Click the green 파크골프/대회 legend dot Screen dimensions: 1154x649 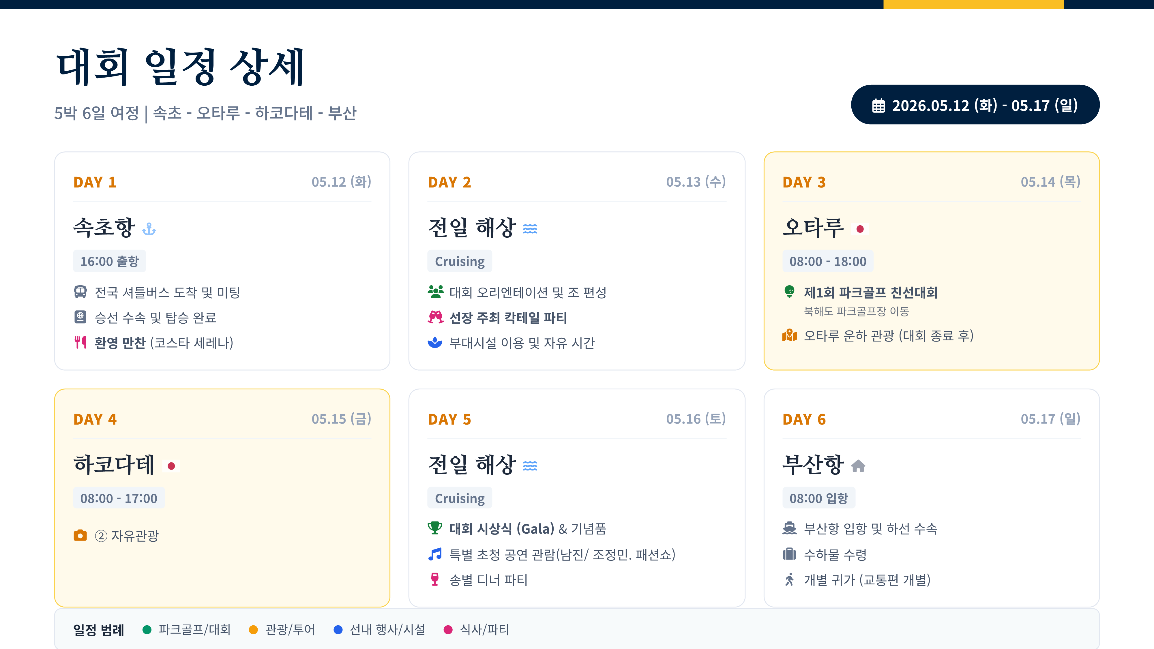tap(147, 630)
